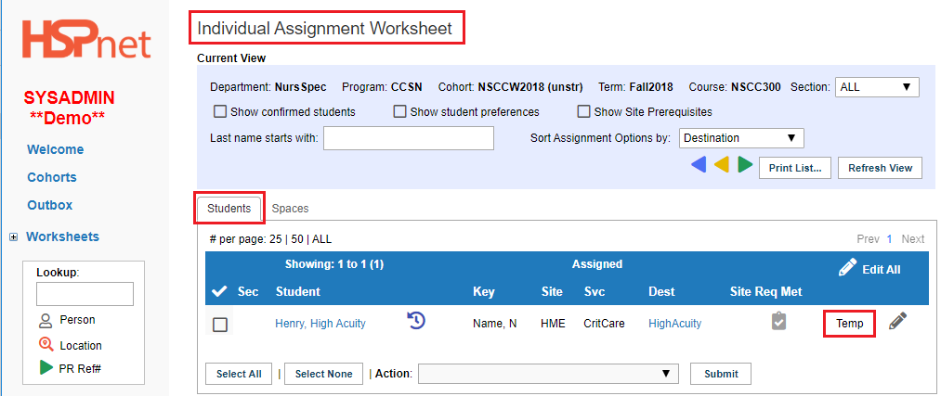Switch to the Spaces tab

[291, 209]
